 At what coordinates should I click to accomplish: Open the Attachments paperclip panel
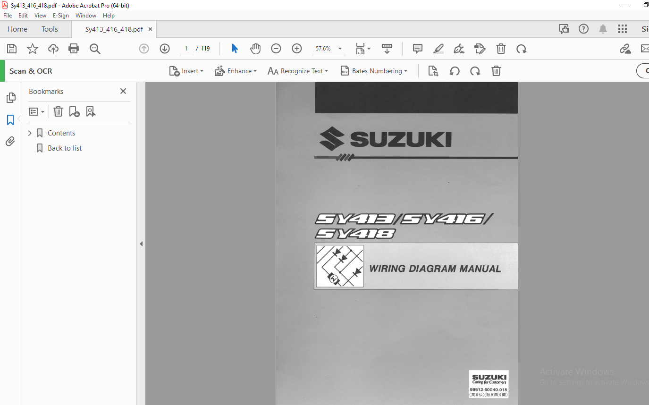[10, 141]
